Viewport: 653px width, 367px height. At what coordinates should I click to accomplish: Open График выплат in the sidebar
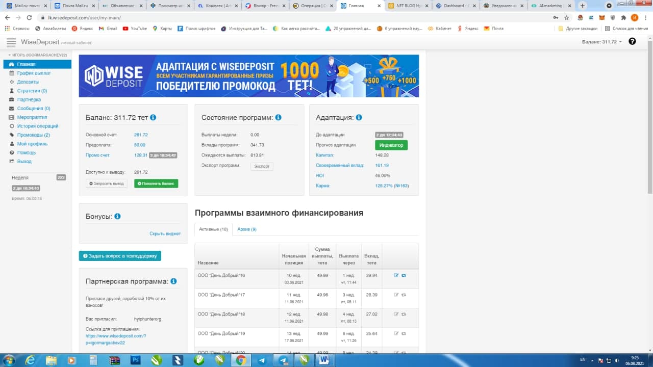click(x=34, y=73)
